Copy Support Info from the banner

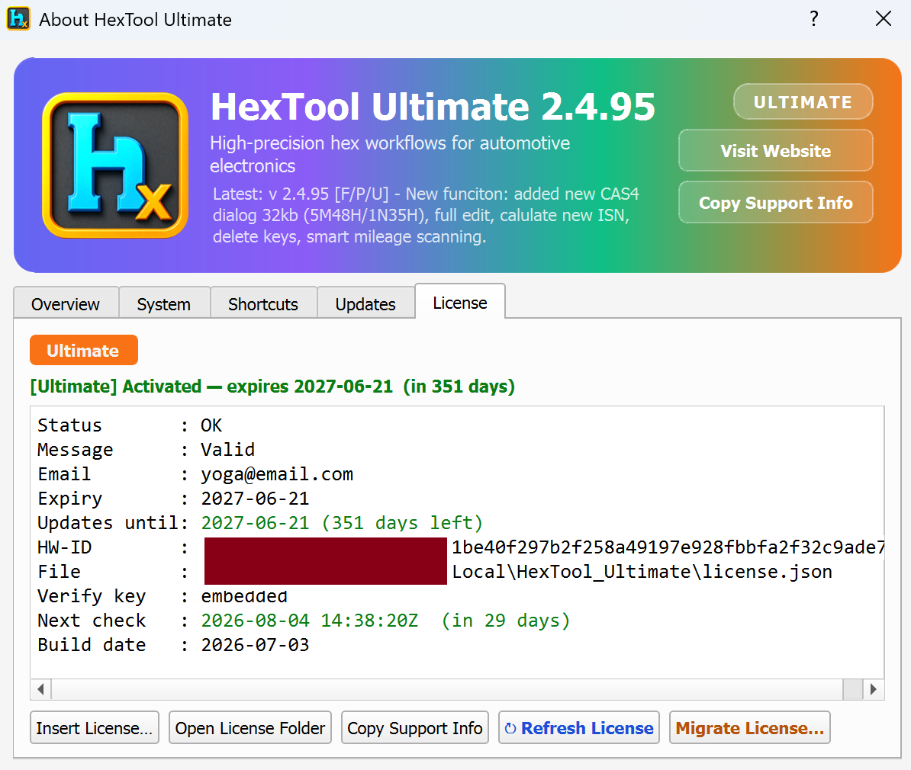pyautogui.click(x=776, y=203)
